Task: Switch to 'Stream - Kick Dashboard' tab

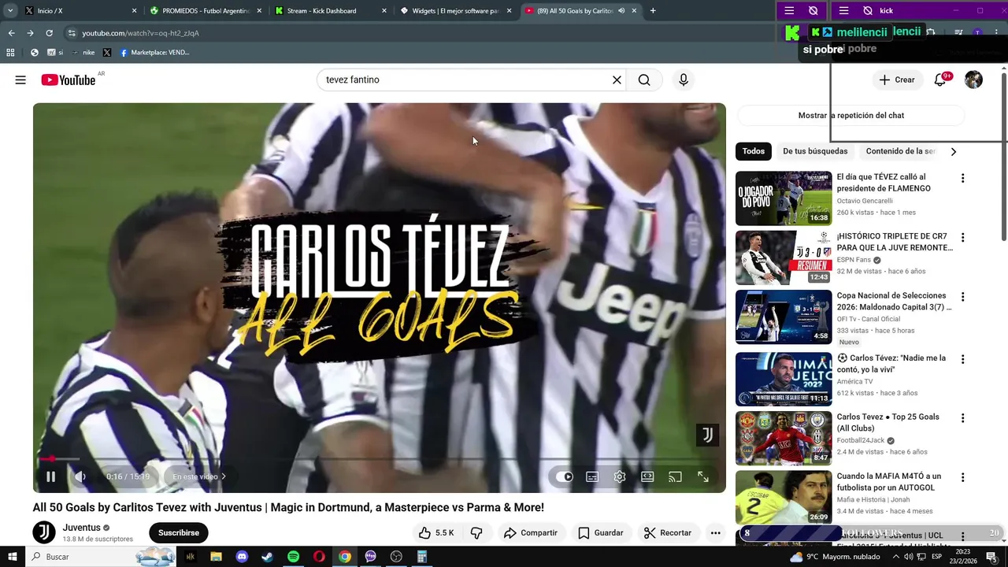Action: [331, 11]
